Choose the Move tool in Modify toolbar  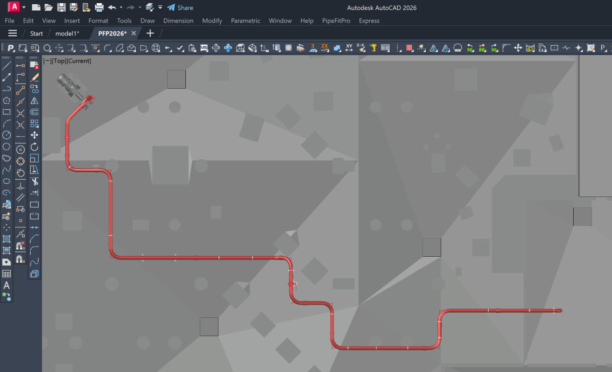(x=35, y=135)
